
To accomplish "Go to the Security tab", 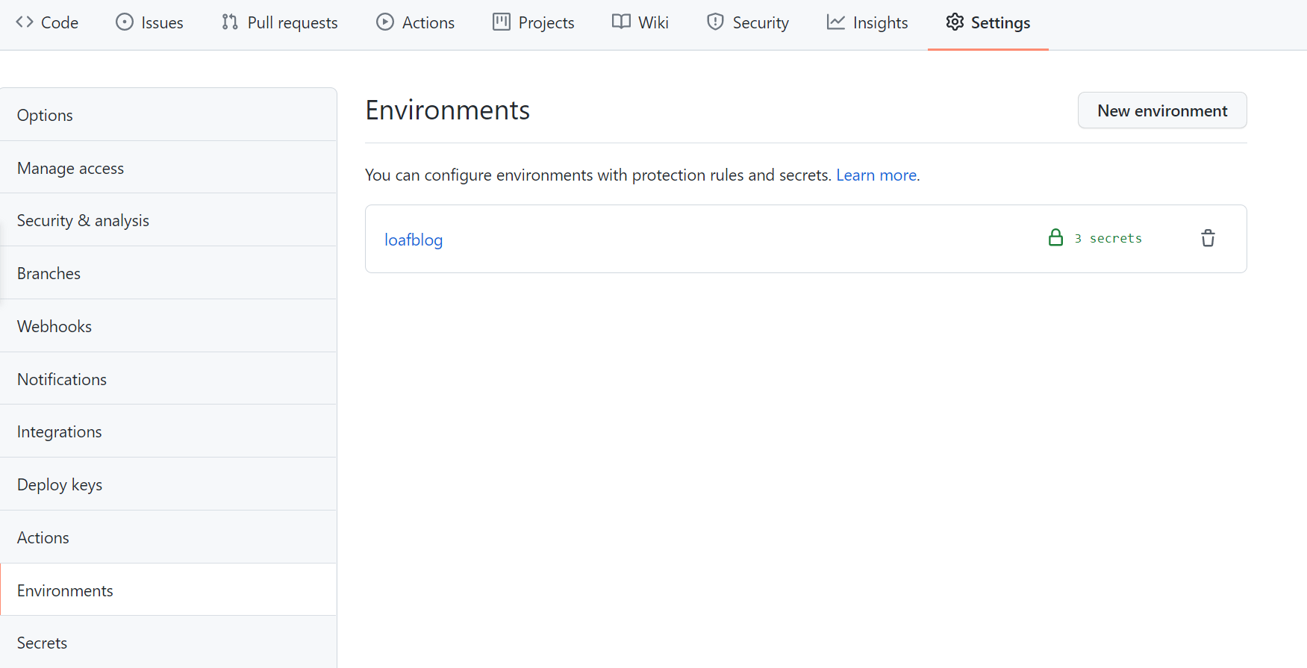I will tap(748, 23).
